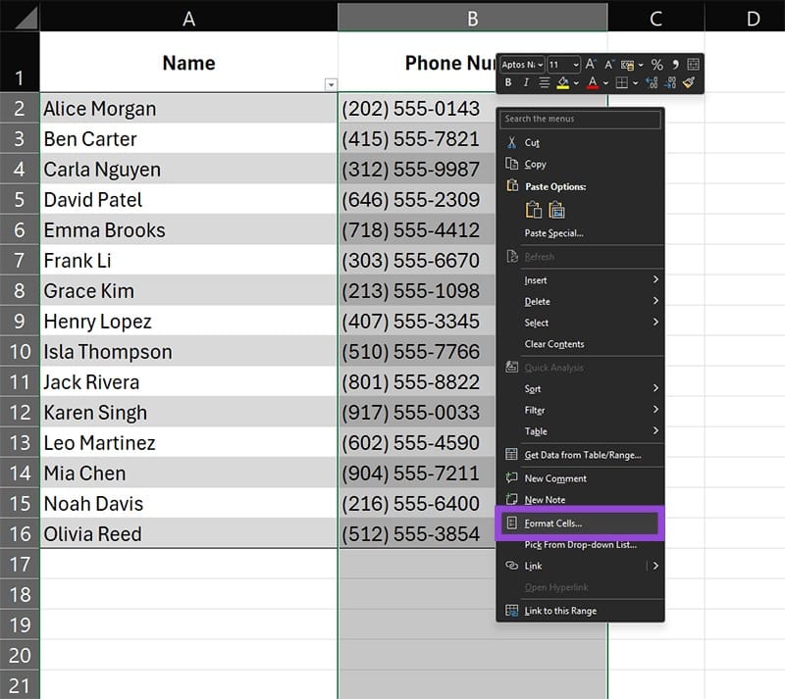Screen dimensions: 785x699
Task: Click the percent style icon
Action: point(656,65)
